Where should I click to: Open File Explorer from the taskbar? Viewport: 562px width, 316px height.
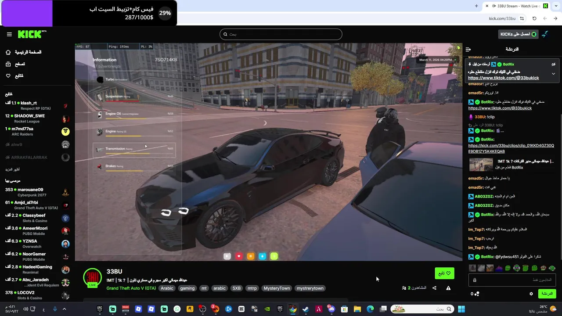coord(357,309)
